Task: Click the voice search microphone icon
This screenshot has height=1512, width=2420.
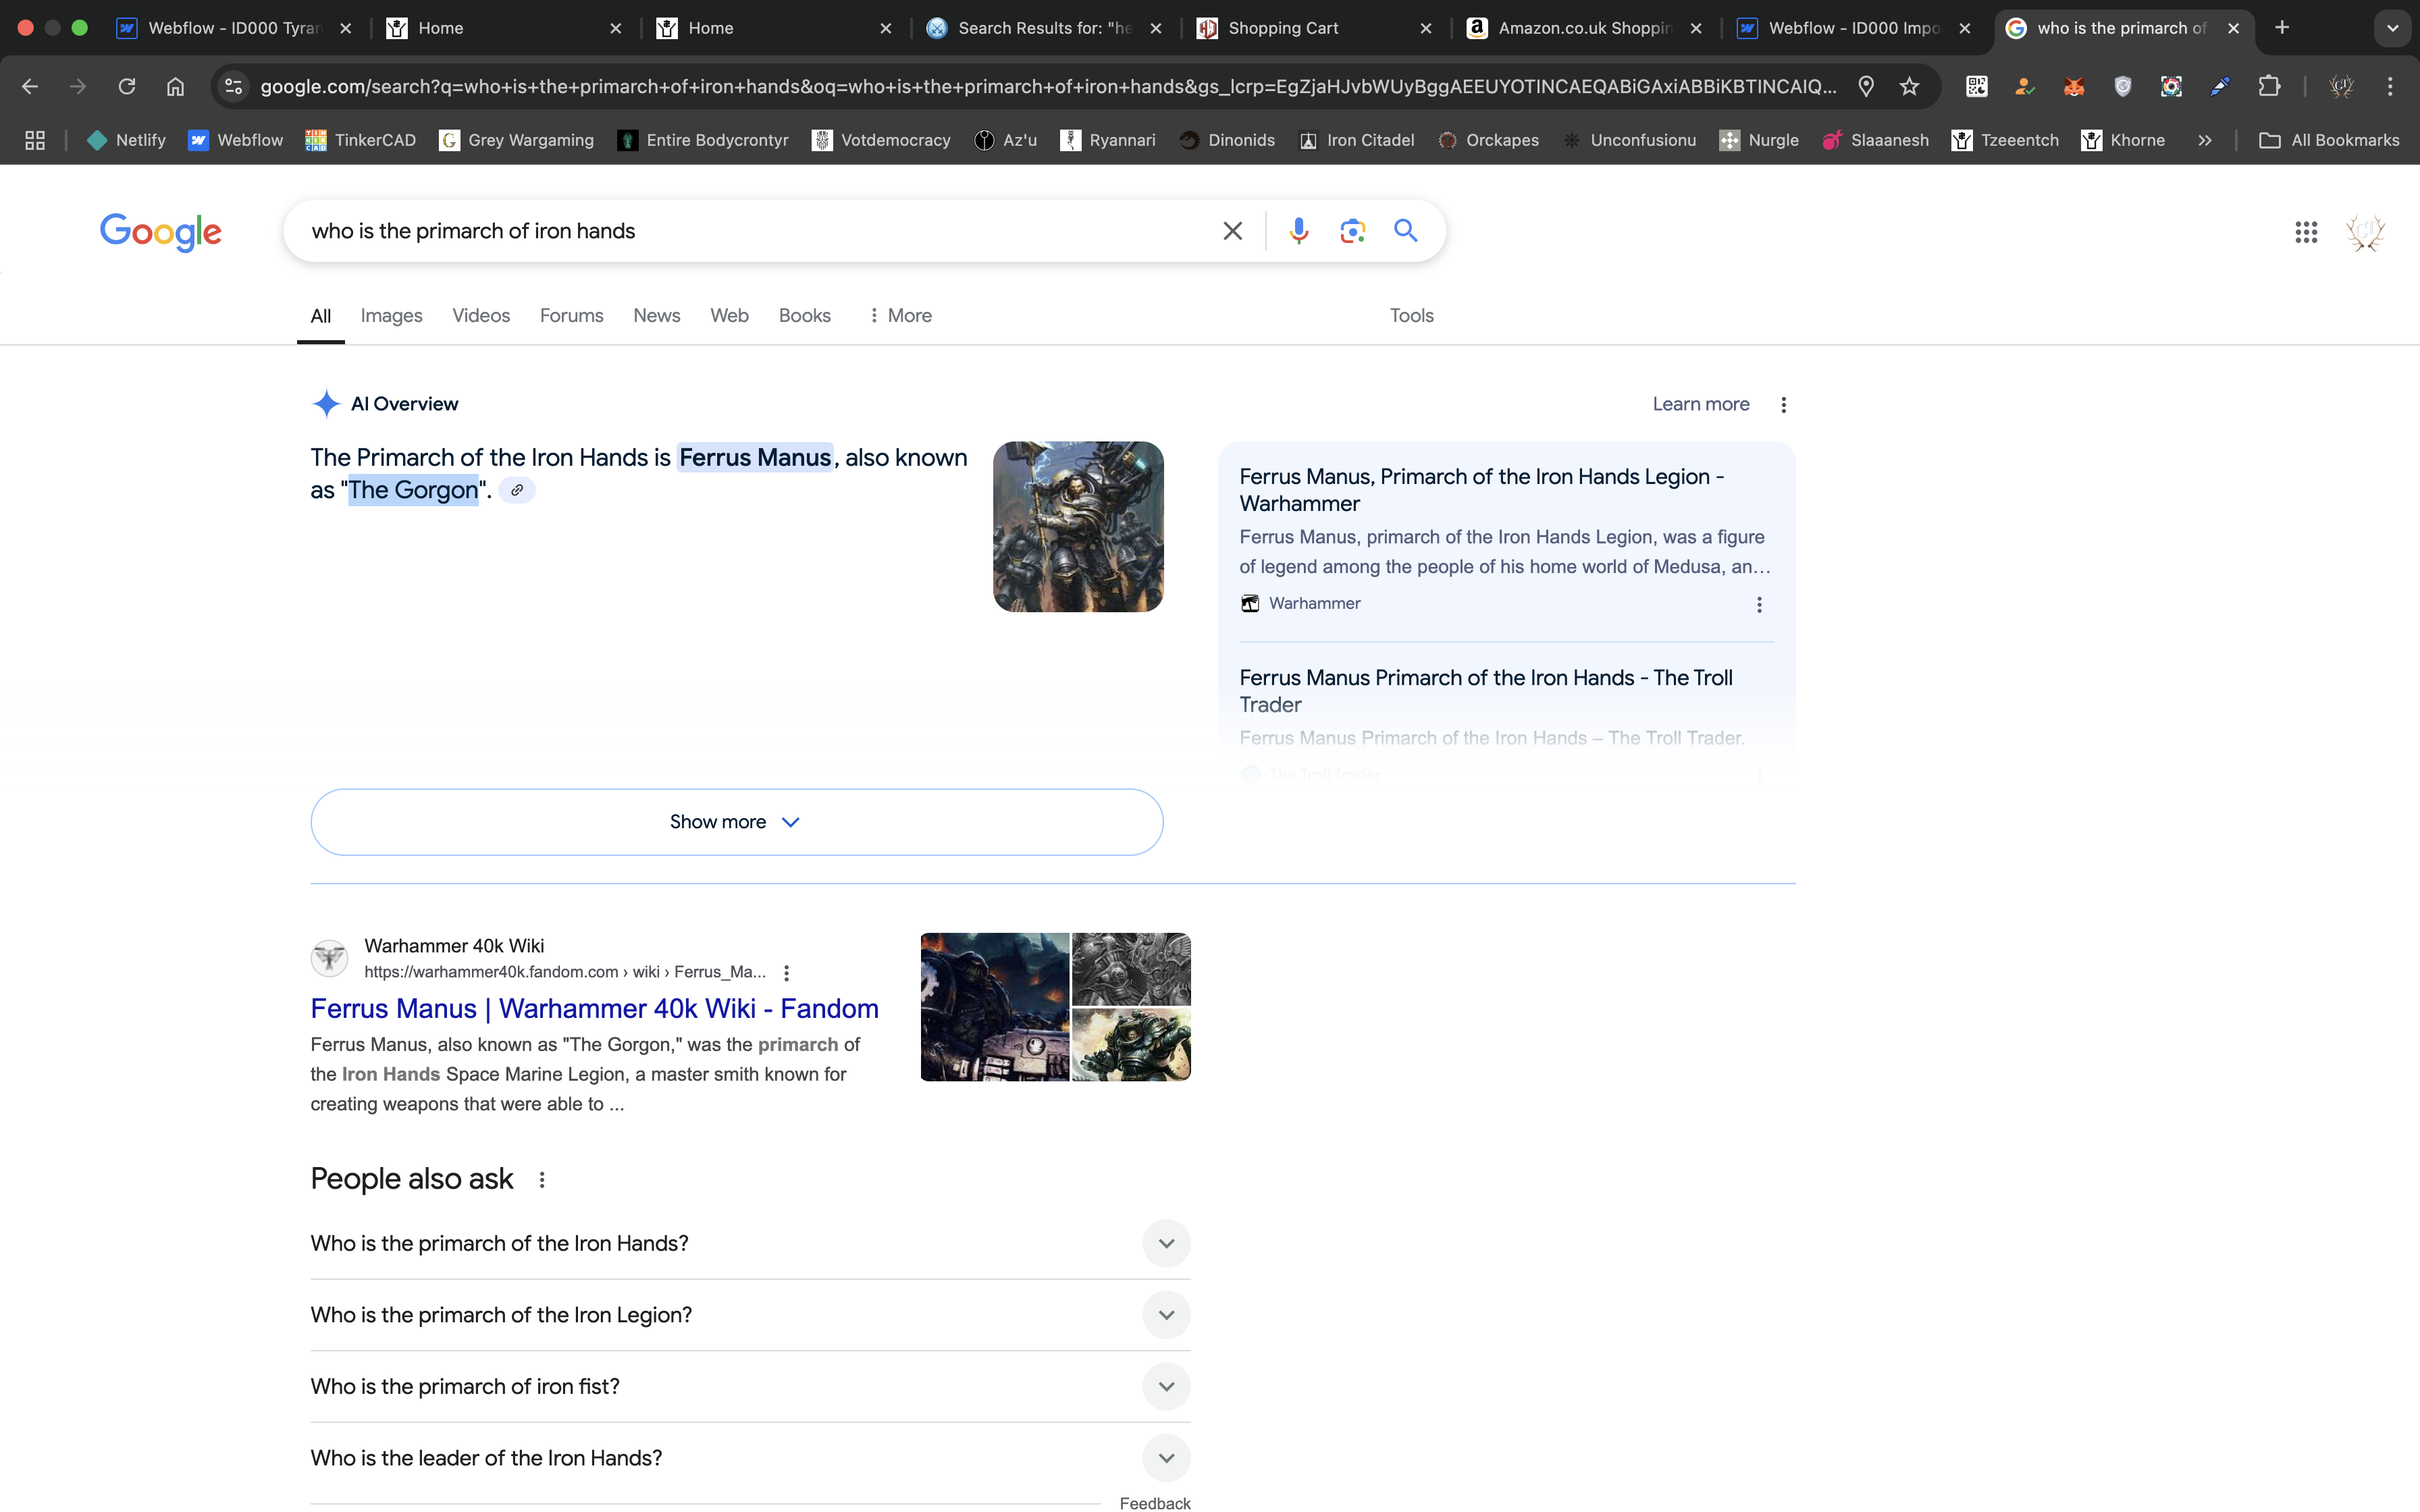Action: [1298, 231]
